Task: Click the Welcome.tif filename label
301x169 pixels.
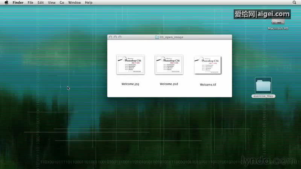Action: pos(208,85)
